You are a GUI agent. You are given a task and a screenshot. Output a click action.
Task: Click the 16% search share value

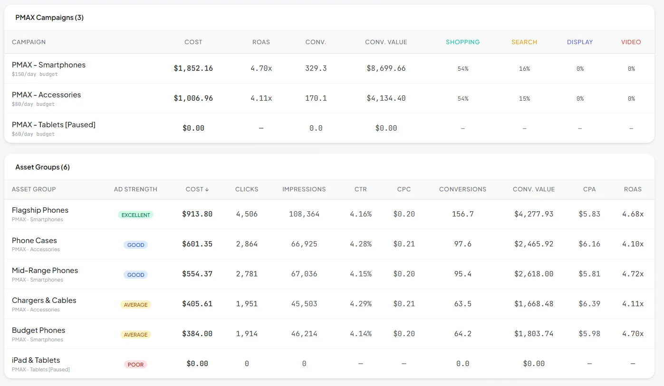tap(524, 69)
